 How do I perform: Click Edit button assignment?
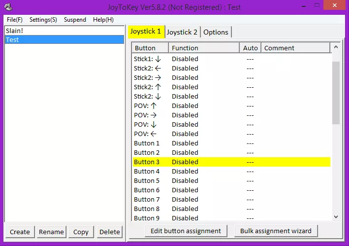(x=186, y=231)
